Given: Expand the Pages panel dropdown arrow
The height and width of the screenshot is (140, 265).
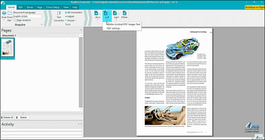Looking at the screenshot, I should click(x=81, y=30).
